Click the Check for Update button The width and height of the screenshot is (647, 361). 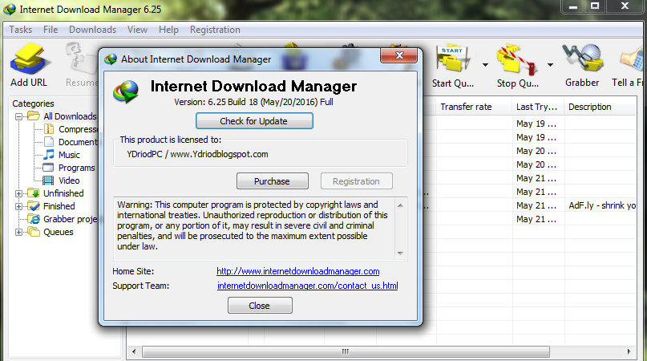(x=254, y=121)
